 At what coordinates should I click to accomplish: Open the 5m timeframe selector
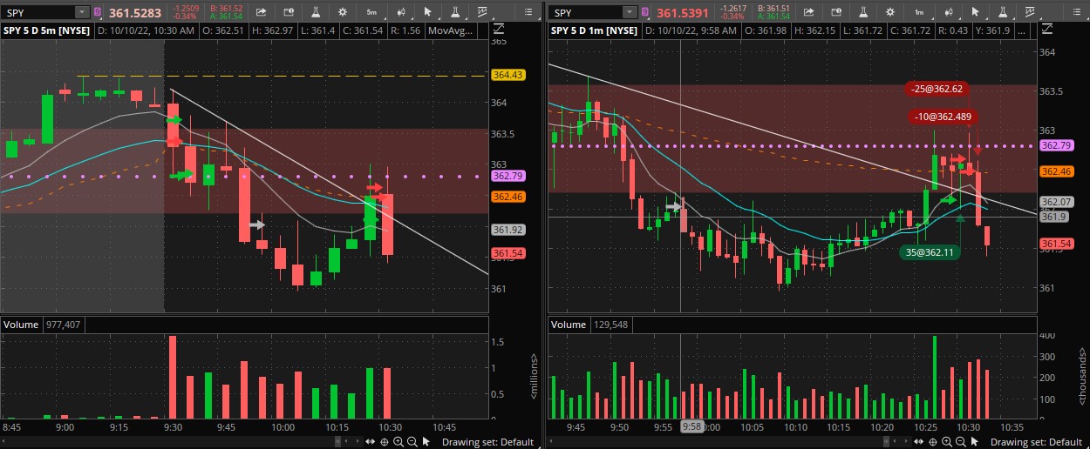[371, 12]
